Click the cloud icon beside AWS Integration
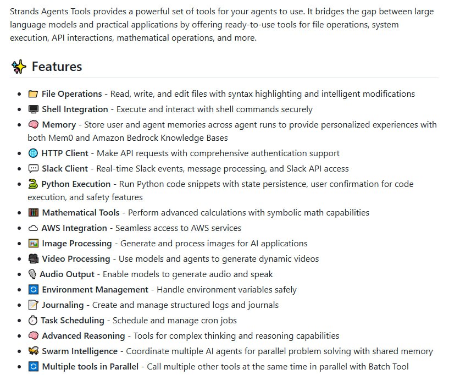 click(x=33, y=228)
